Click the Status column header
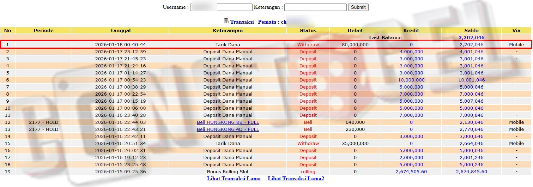The image size is (533, 187). [308, 31]
